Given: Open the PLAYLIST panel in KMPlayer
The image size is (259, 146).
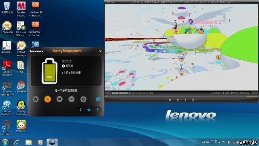Looking at the screenshot, I should 245,93.
